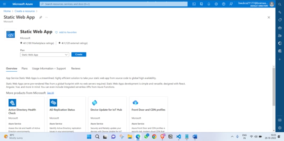
Task: Open the more options ellipsis beside title
Action: coord(46,17)
